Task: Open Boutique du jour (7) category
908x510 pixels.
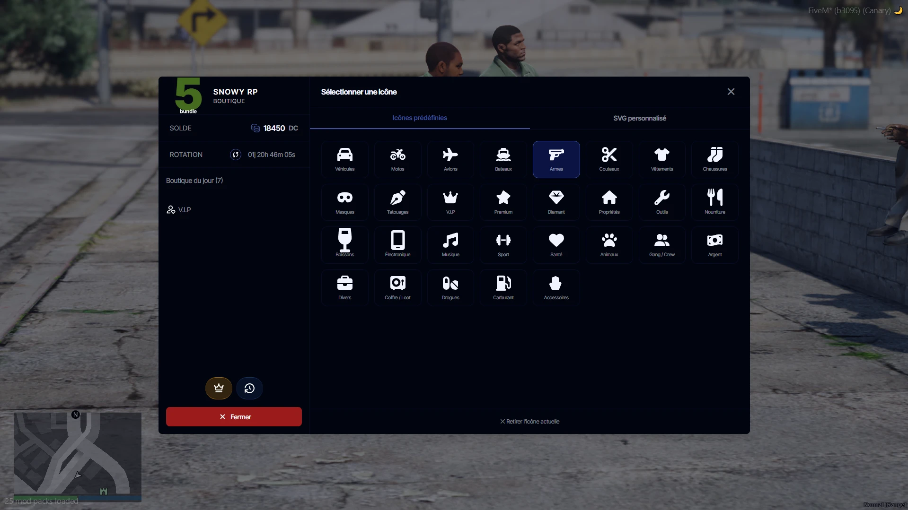Action: tap(194, 181)
